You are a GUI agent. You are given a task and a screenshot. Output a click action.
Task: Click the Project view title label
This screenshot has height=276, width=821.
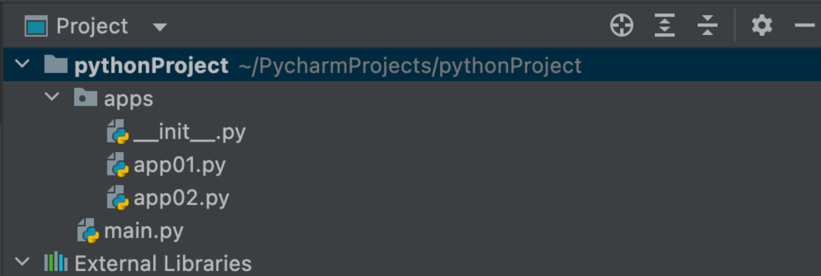tap(92, 26)
